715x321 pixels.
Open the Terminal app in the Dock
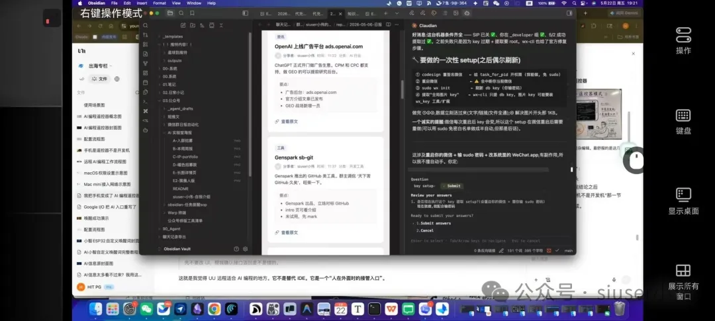pyautogui.click(x=374, y=308)
